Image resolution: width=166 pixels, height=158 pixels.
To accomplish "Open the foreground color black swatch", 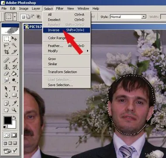I will click(8, 120).
